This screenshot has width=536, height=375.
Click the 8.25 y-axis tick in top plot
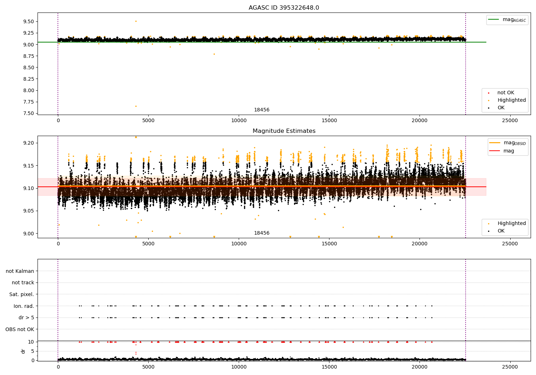coord(29,79)
